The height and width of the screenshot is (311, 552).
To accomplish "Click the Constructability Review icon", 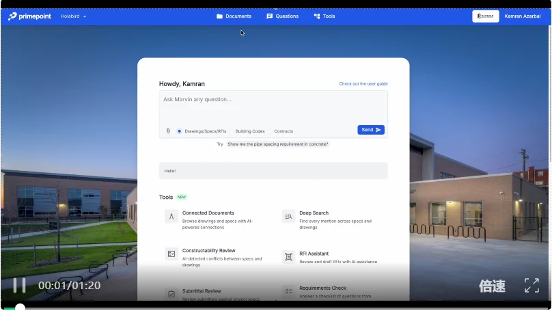I will (x=171, y=254).
